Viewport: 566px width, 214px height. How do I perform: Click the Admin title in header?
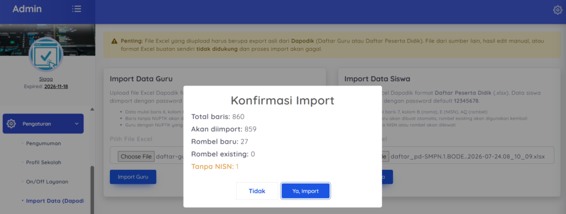27,9
